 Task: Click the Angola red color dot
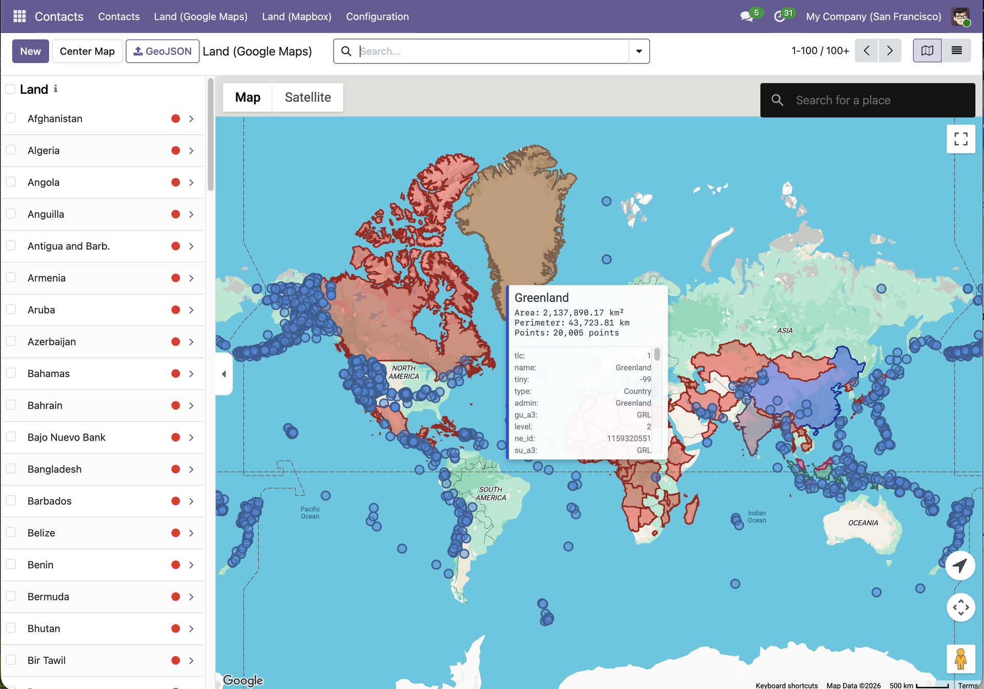click(x=176, y=182)
